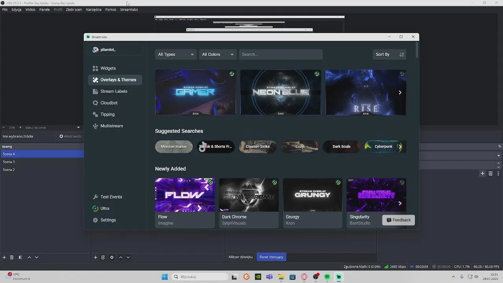Open source properties gear icon

coord(112,257)
